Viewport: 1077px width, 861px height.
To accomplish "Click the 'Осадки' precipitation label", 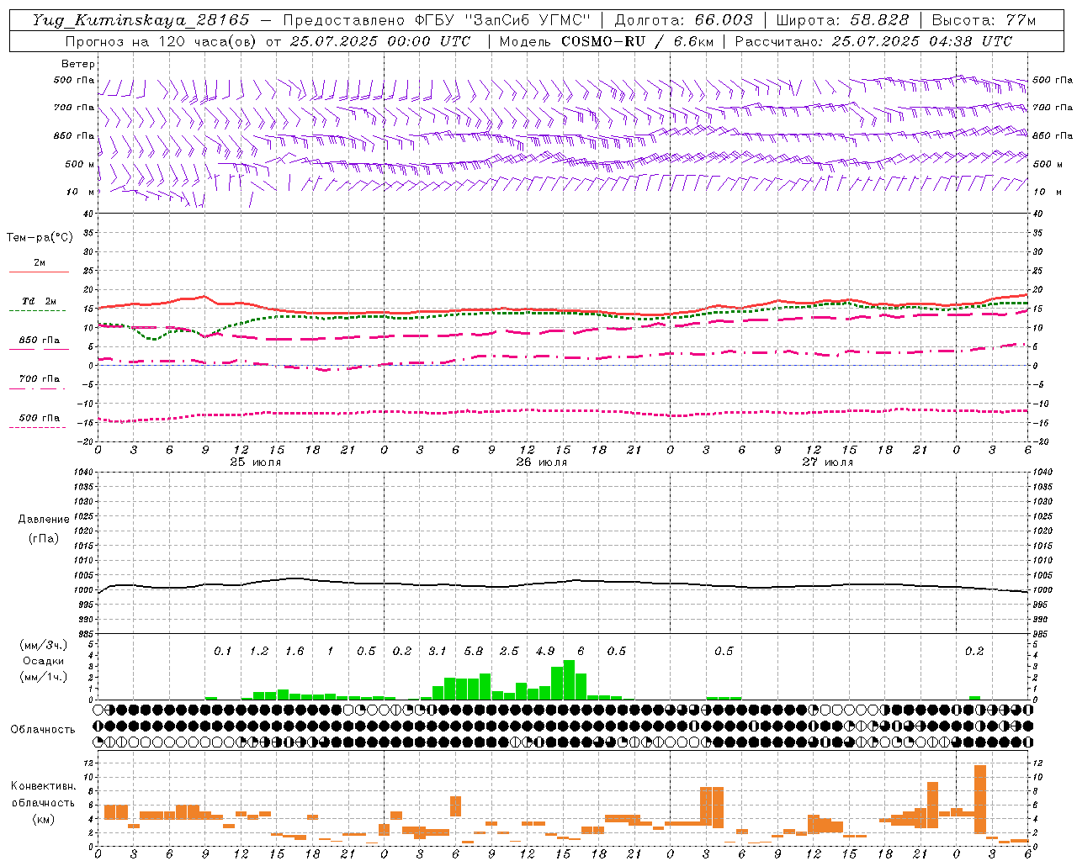I will click(42, 661).
